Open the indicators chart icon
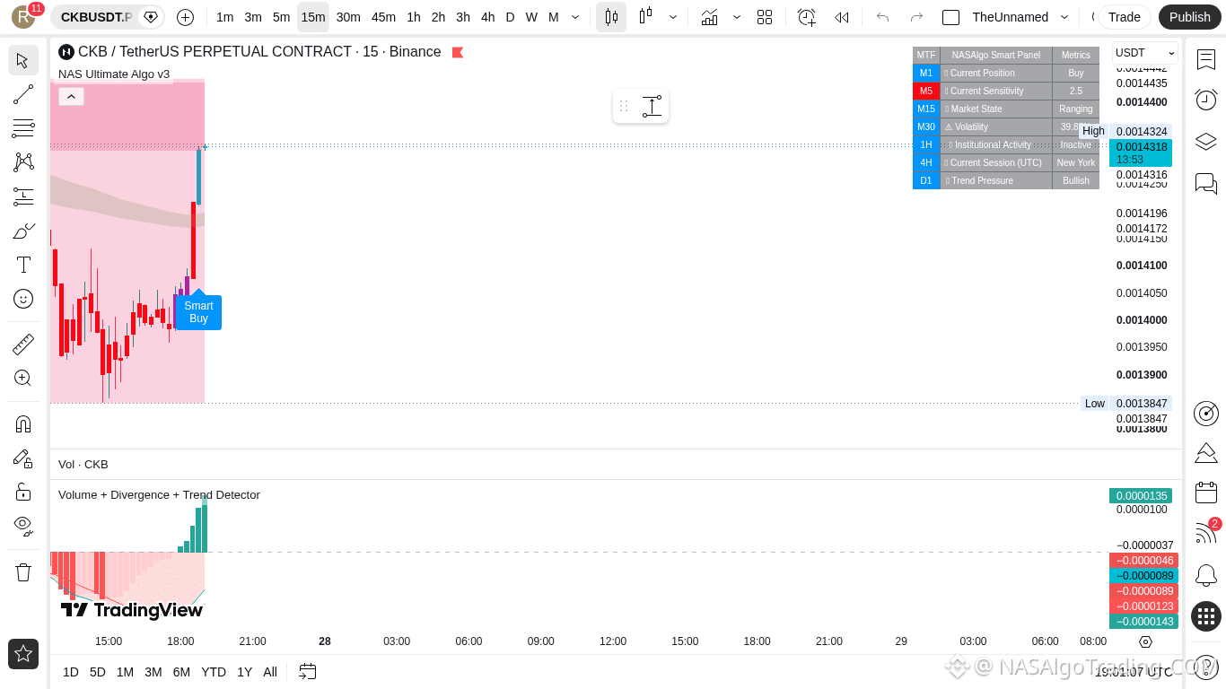This screenshot has width=1226, height=689. [709, 17]
